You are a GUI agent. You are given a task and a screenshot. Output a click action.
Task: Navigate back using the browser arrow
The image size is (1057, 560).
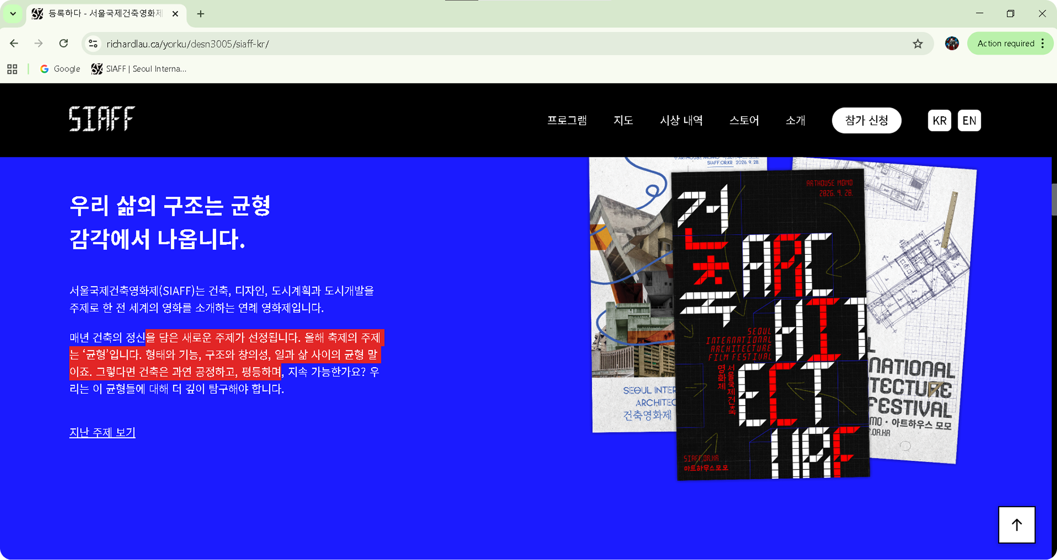(14, 43)
